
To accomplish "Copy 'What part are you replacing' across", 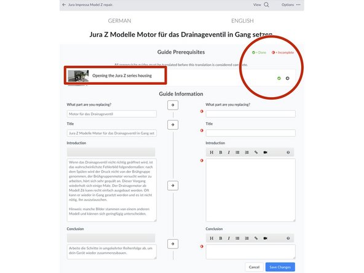I will point(173,105).
